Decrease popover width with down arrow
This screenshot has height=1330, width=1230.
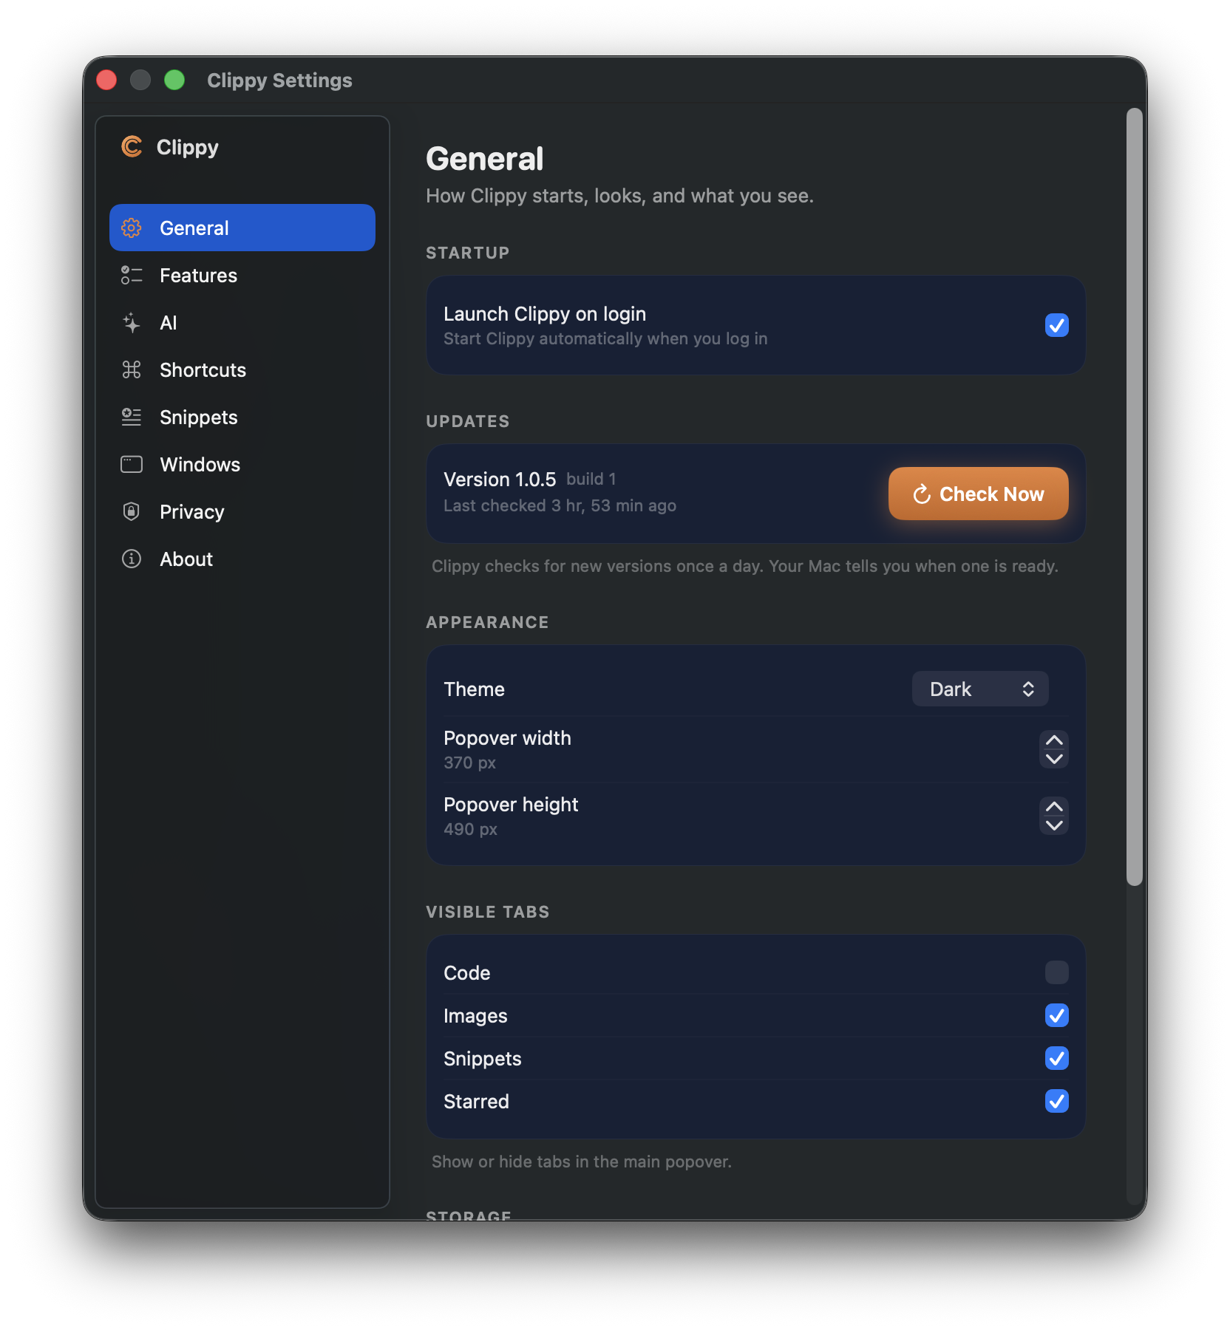pos(1054,759)
